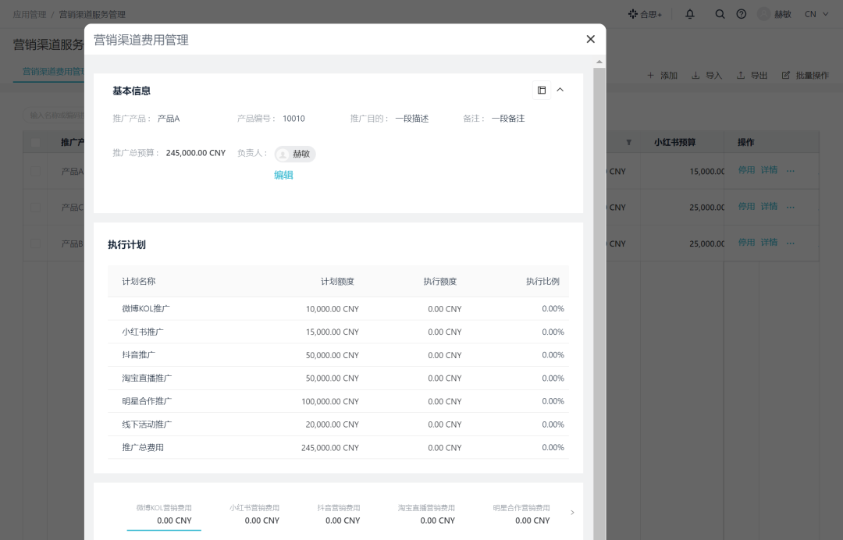Click 停用 for 产品C row
This screenshot has width=843, height=540.
pos(746,207)
